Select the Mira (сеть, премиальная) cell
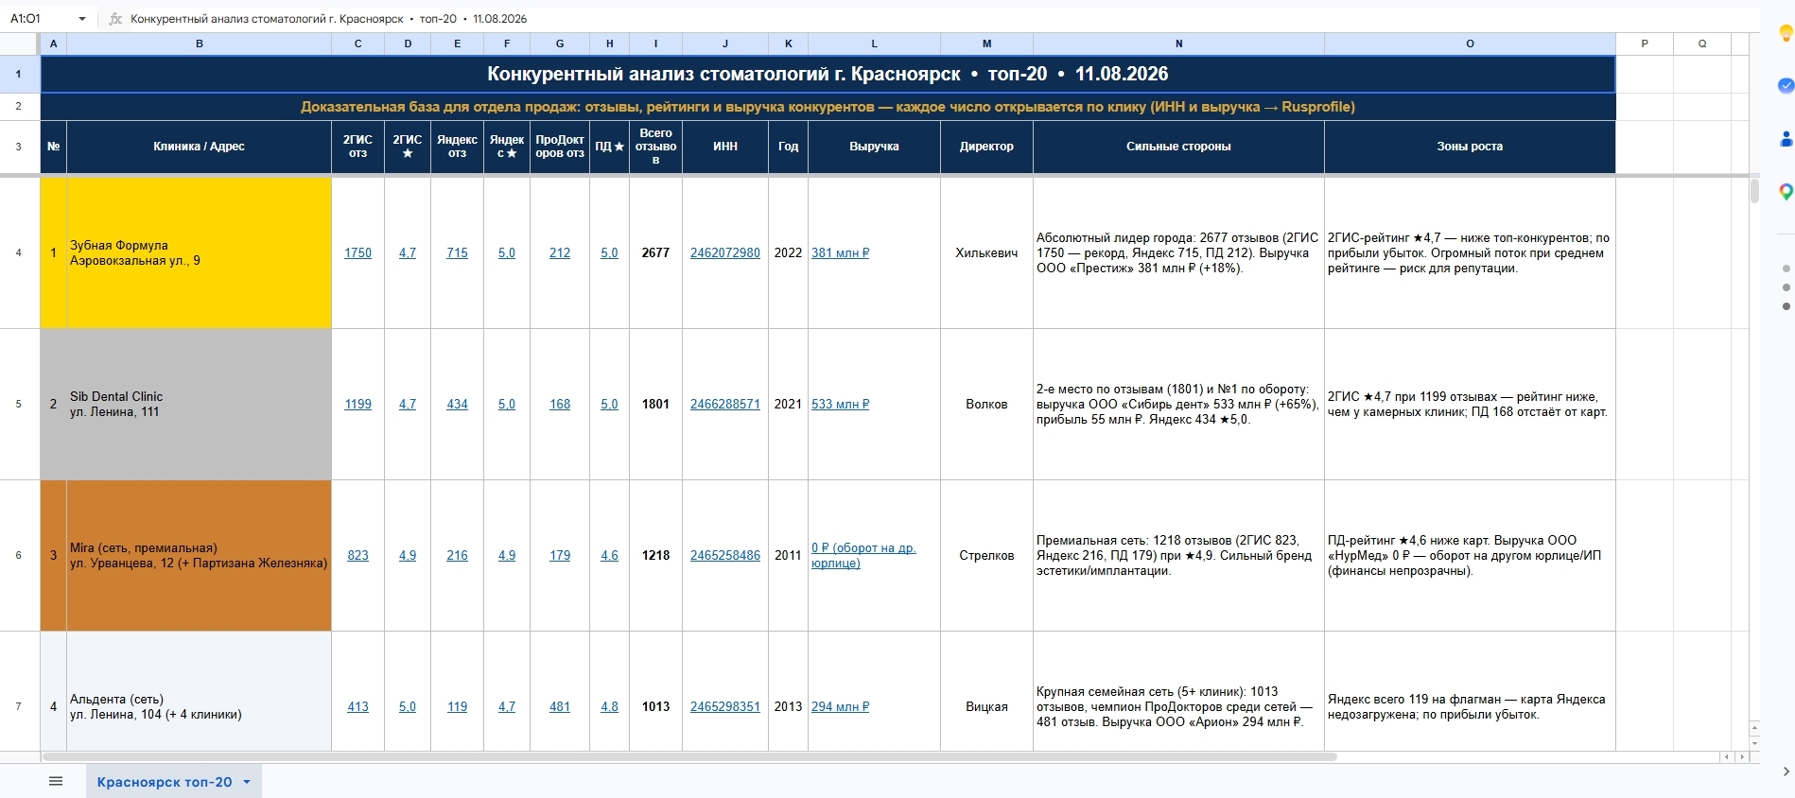The image size is (1795, 798). [199, 555]
